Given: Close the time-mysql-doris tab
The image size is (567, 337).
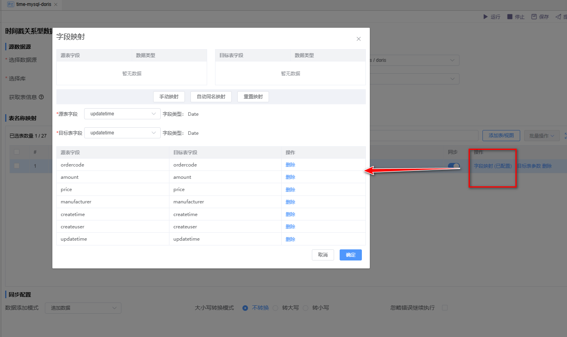Looking at the screenshot, I should (56, 4).
